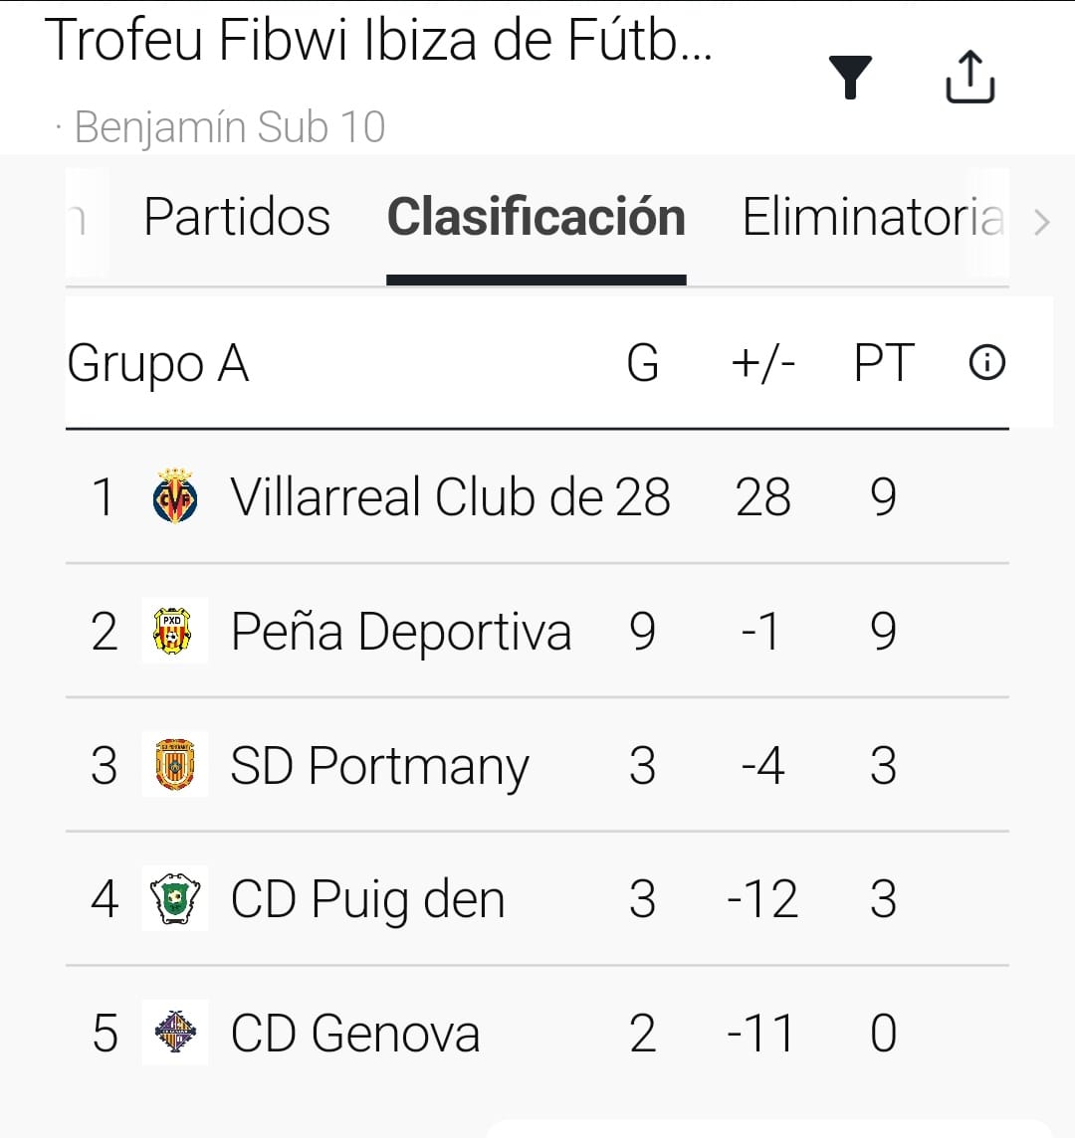Click the SD Portmany team name
The width and height of the screenshot is (1075, 1138).
tap(379, 766)
